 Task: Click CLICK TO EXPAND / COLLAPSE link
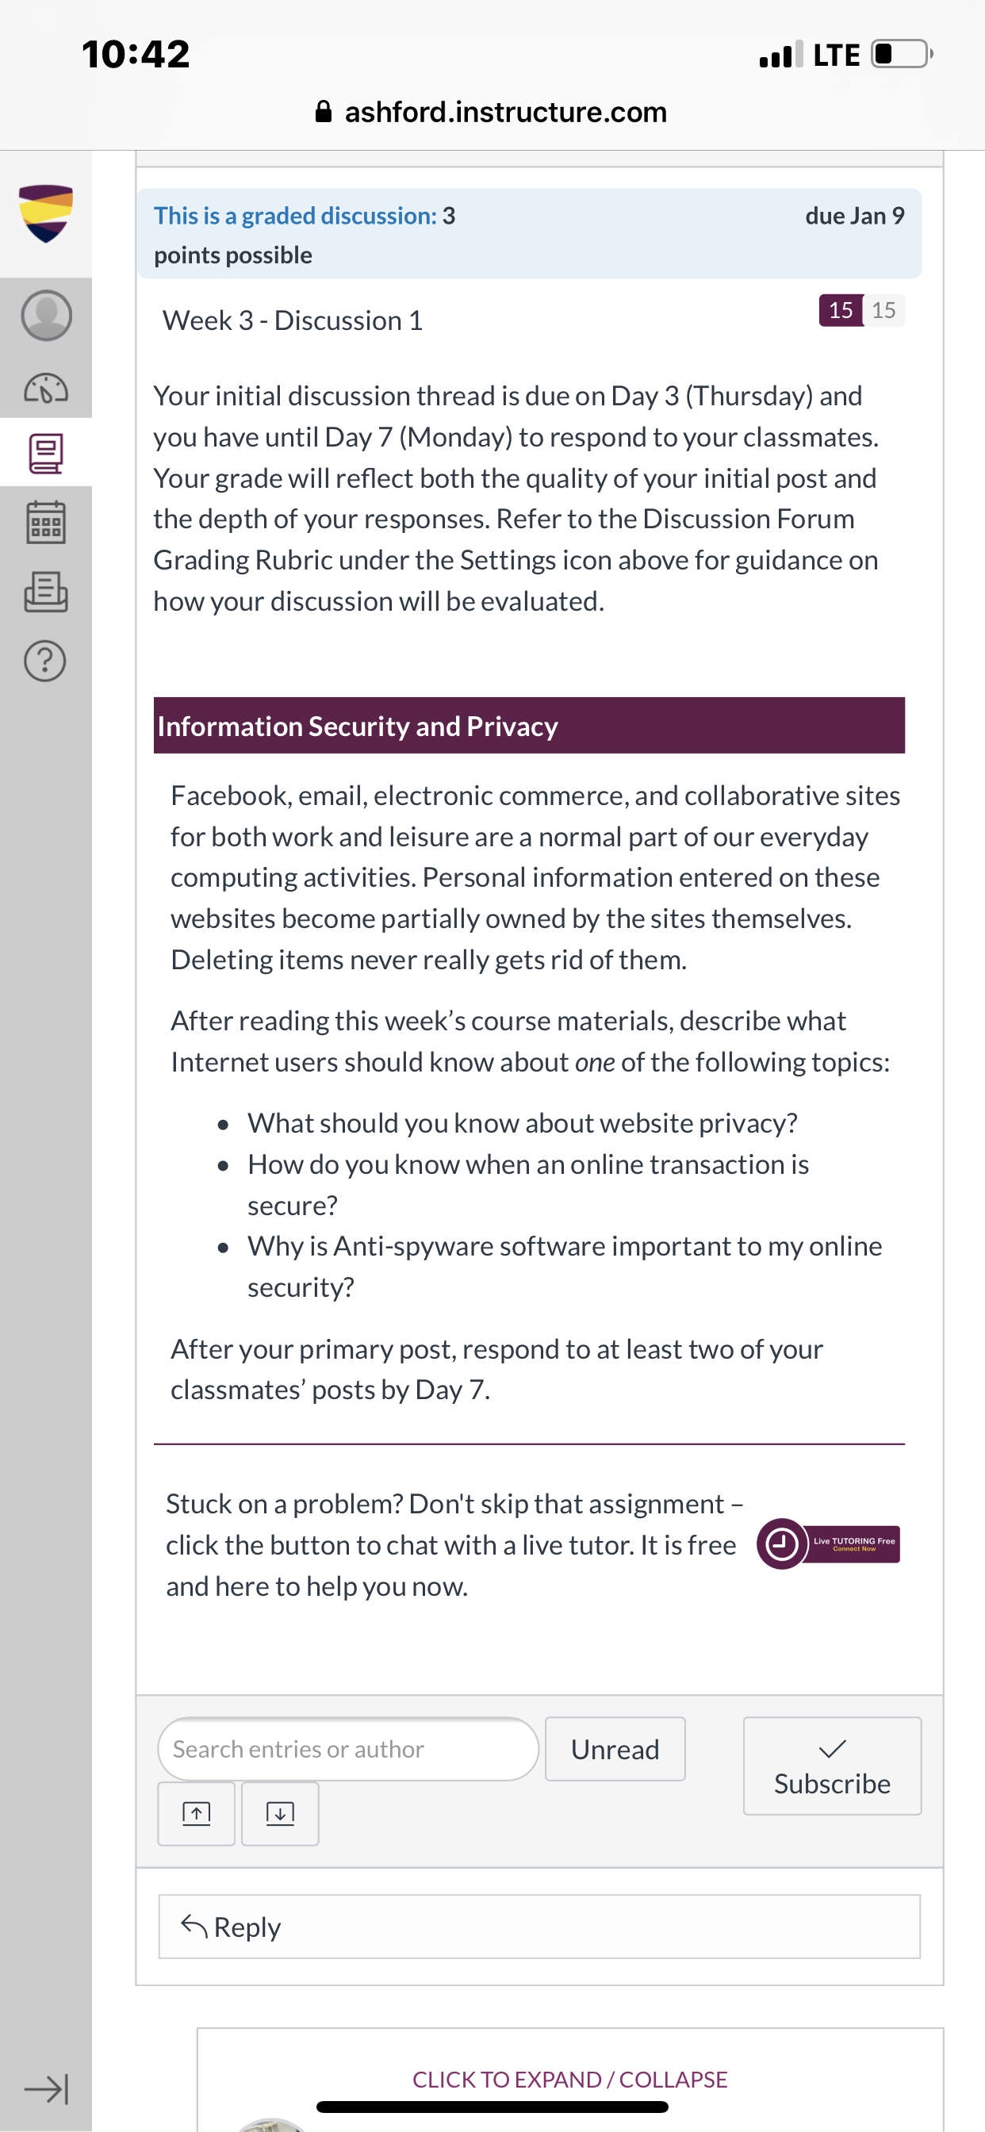569,2079
